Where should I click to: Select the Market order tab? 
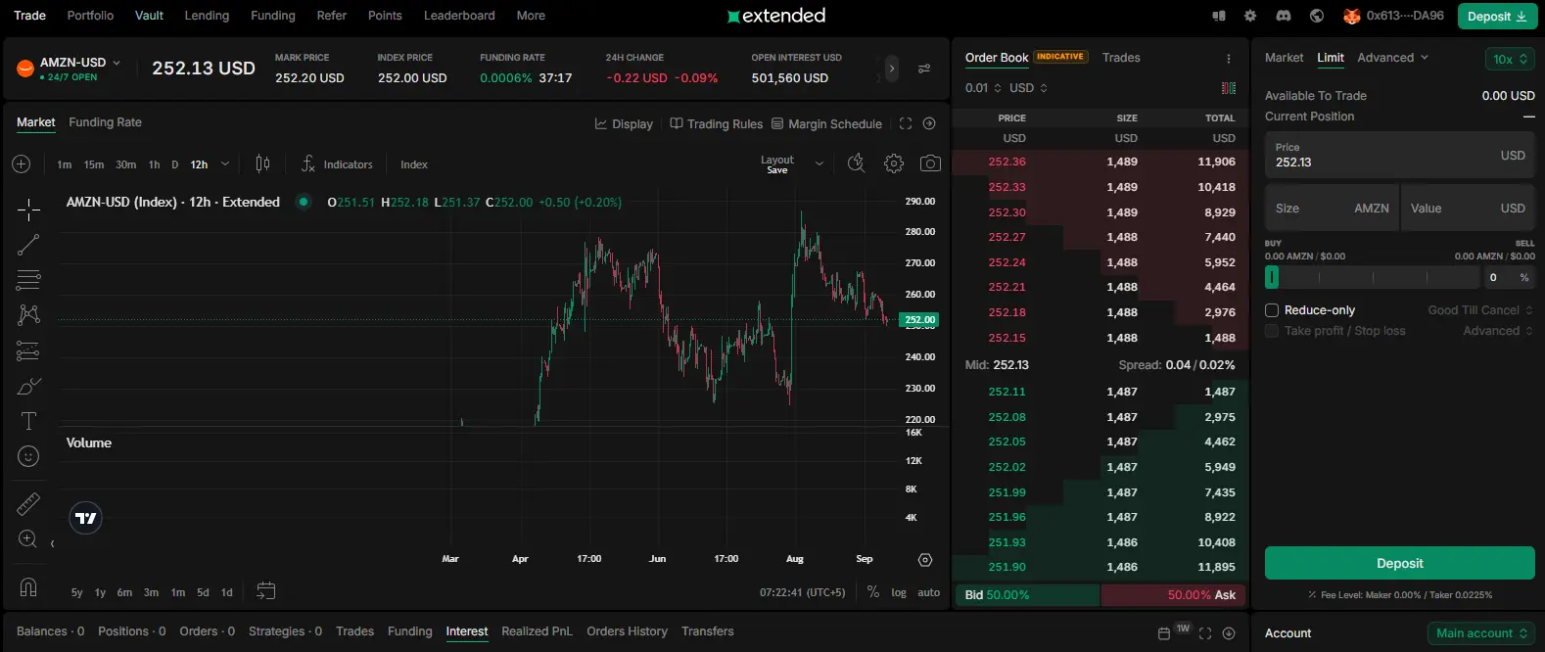[1284, 58]
